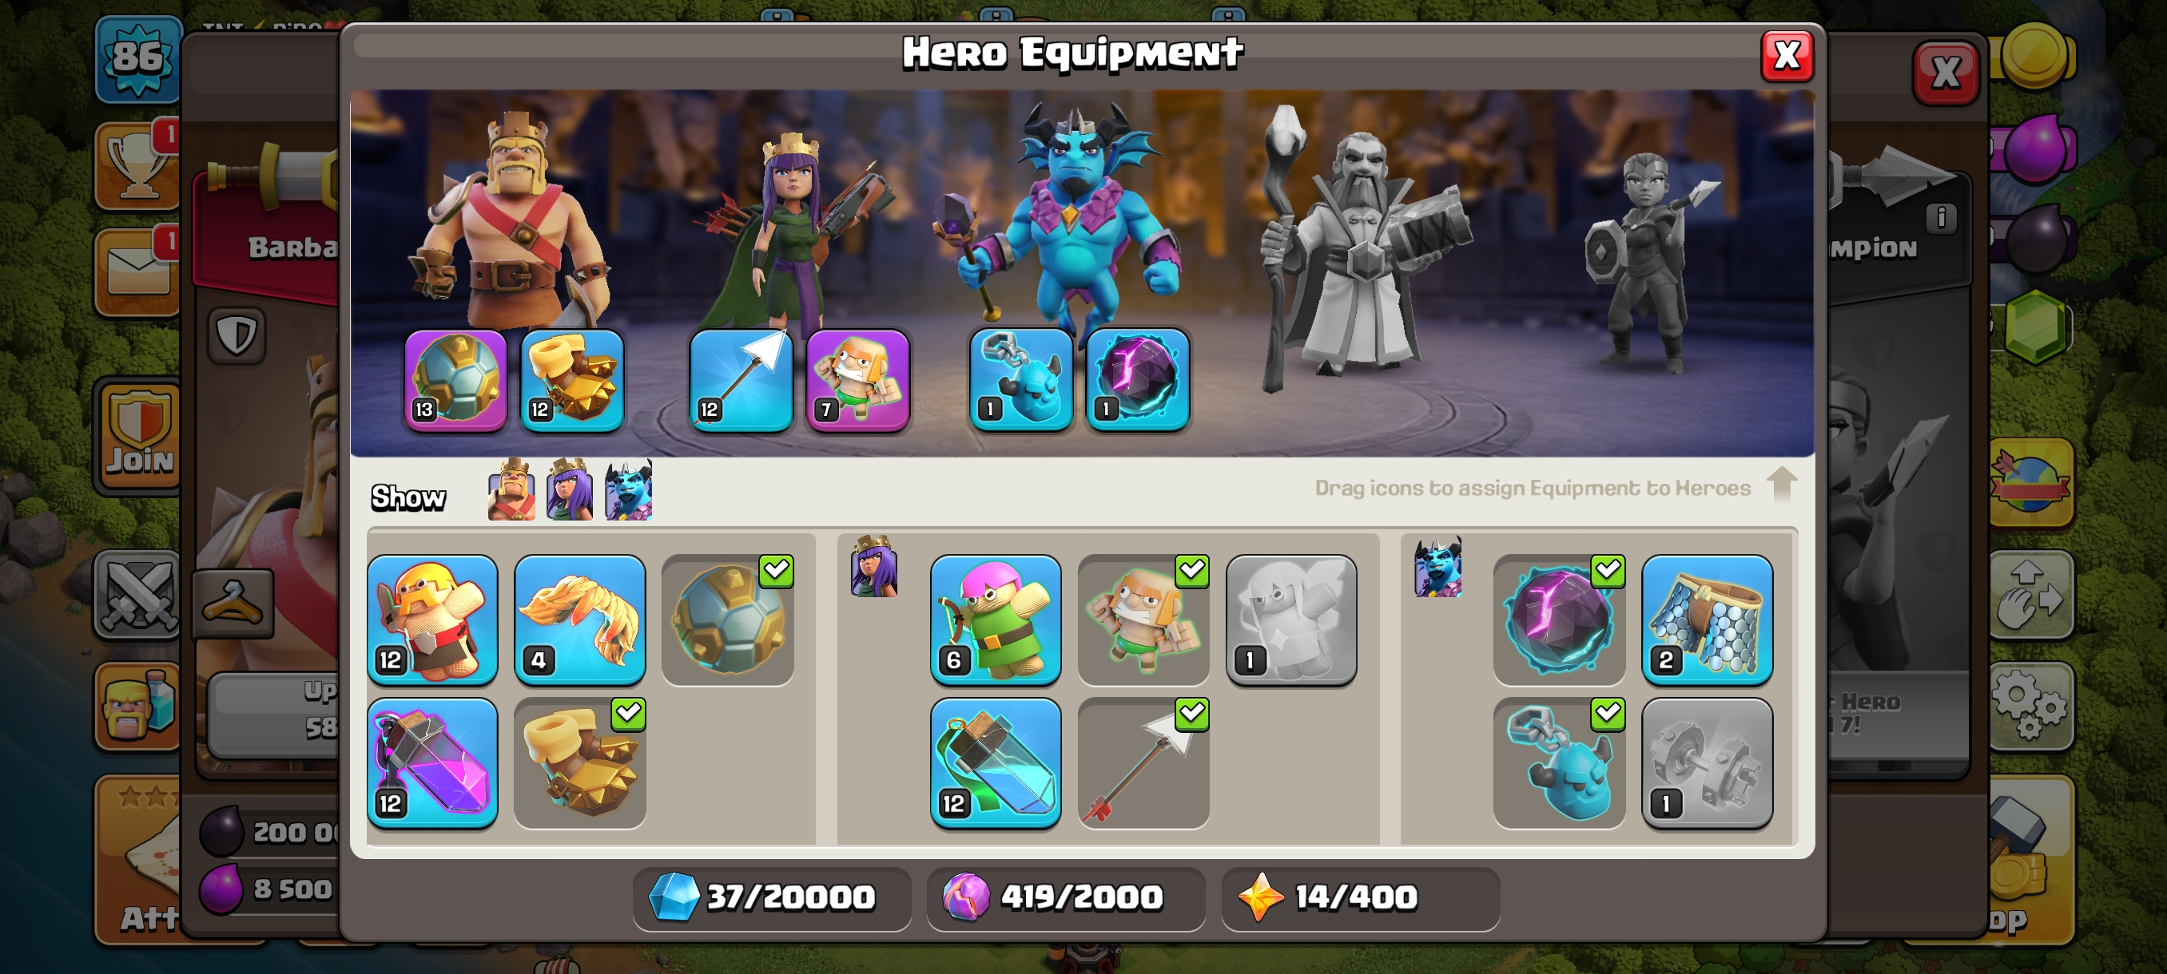This screenshot has height=974, width=2167.
Task: Tap the checked Giant Arrow in inventory
Action: pyautogui.click(x=1143, y=763)
